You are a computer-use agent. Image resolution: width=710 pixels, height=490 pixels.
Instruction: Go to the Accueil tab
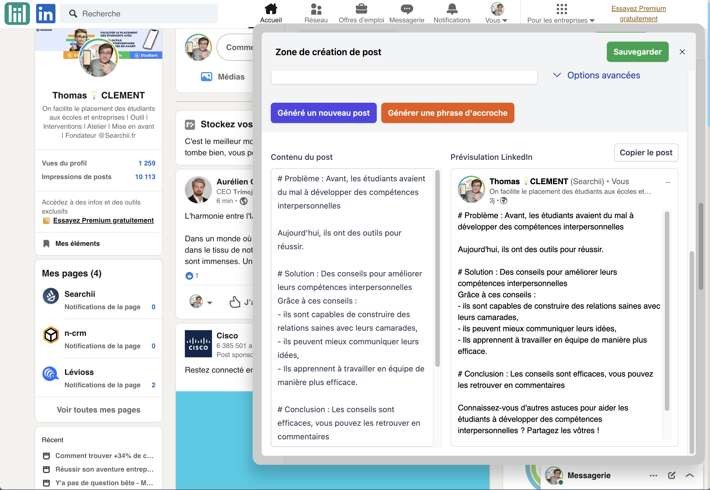[x=271, y=13]
